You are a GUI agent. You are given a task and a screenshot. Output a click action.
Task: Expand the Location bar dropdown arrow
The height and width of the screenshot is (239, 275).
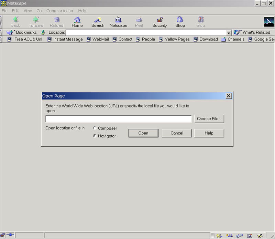[229, 33]
